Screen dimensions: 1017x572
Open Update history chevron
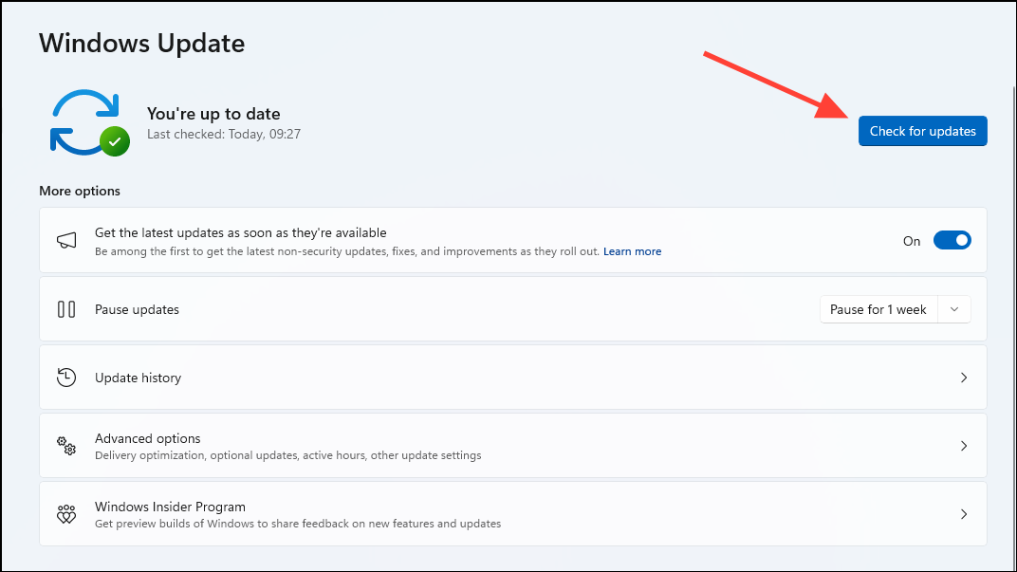point(964,378)
